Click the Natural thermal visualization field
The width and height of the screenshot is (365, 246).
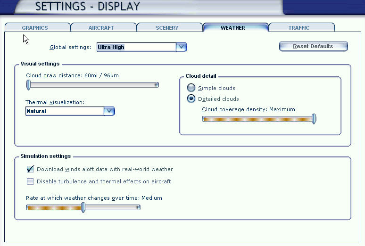[64, 111]
